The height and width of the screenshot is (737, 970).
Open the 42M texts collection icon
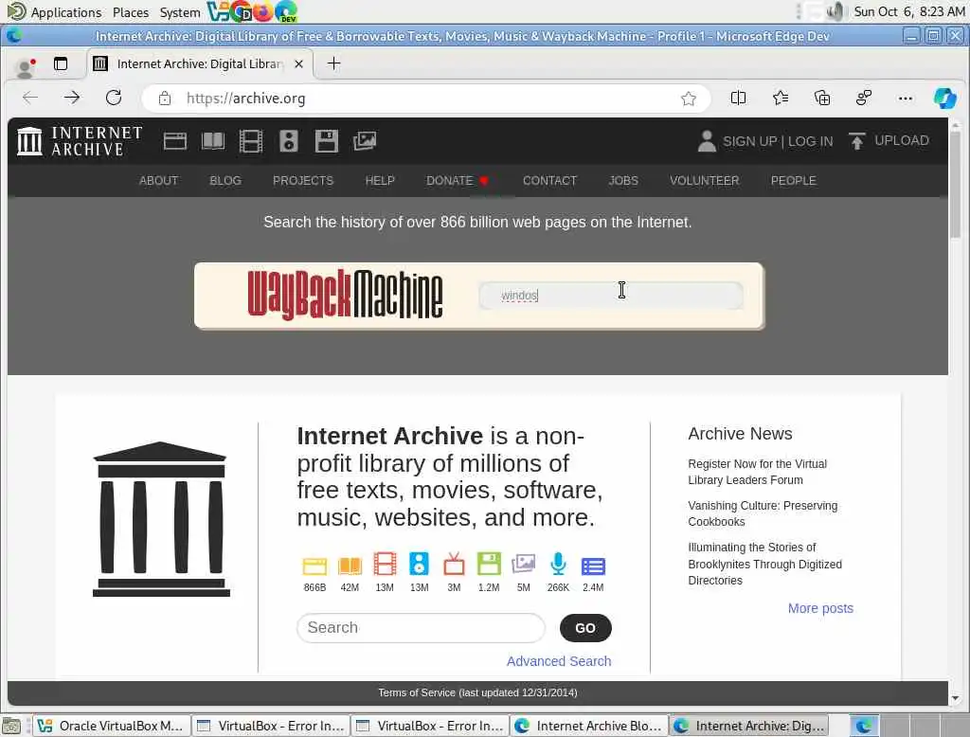(x=350, y=566)
